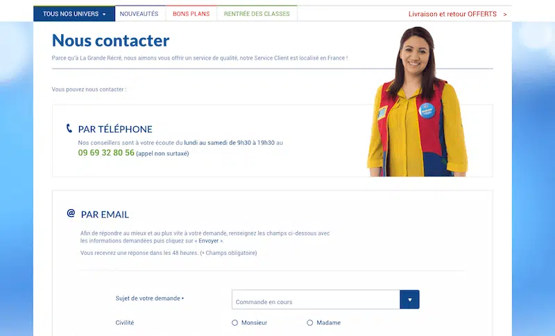Open the NOUVEAUTÉS tab
Viewport: 555px width, 336px height.
click(139, 14)
